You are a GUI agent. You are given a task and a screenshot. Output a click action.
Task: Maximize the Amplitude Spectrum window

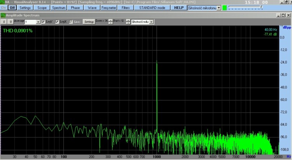(283, 15)
